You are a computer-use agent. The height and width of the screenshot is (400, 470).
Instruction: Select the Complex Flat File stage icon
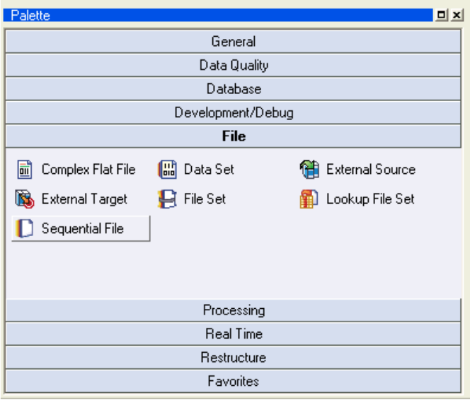[x=25, y=170]
